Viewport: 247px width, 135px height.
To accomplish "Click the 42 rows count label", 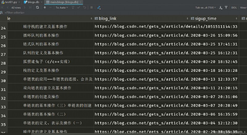I will pyautogui.click(x=16, y=8).
